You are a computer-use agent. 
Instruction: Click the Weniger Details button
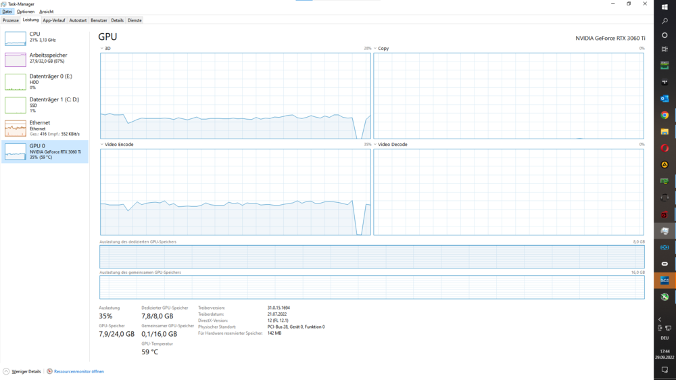click(x=26, y=371)
